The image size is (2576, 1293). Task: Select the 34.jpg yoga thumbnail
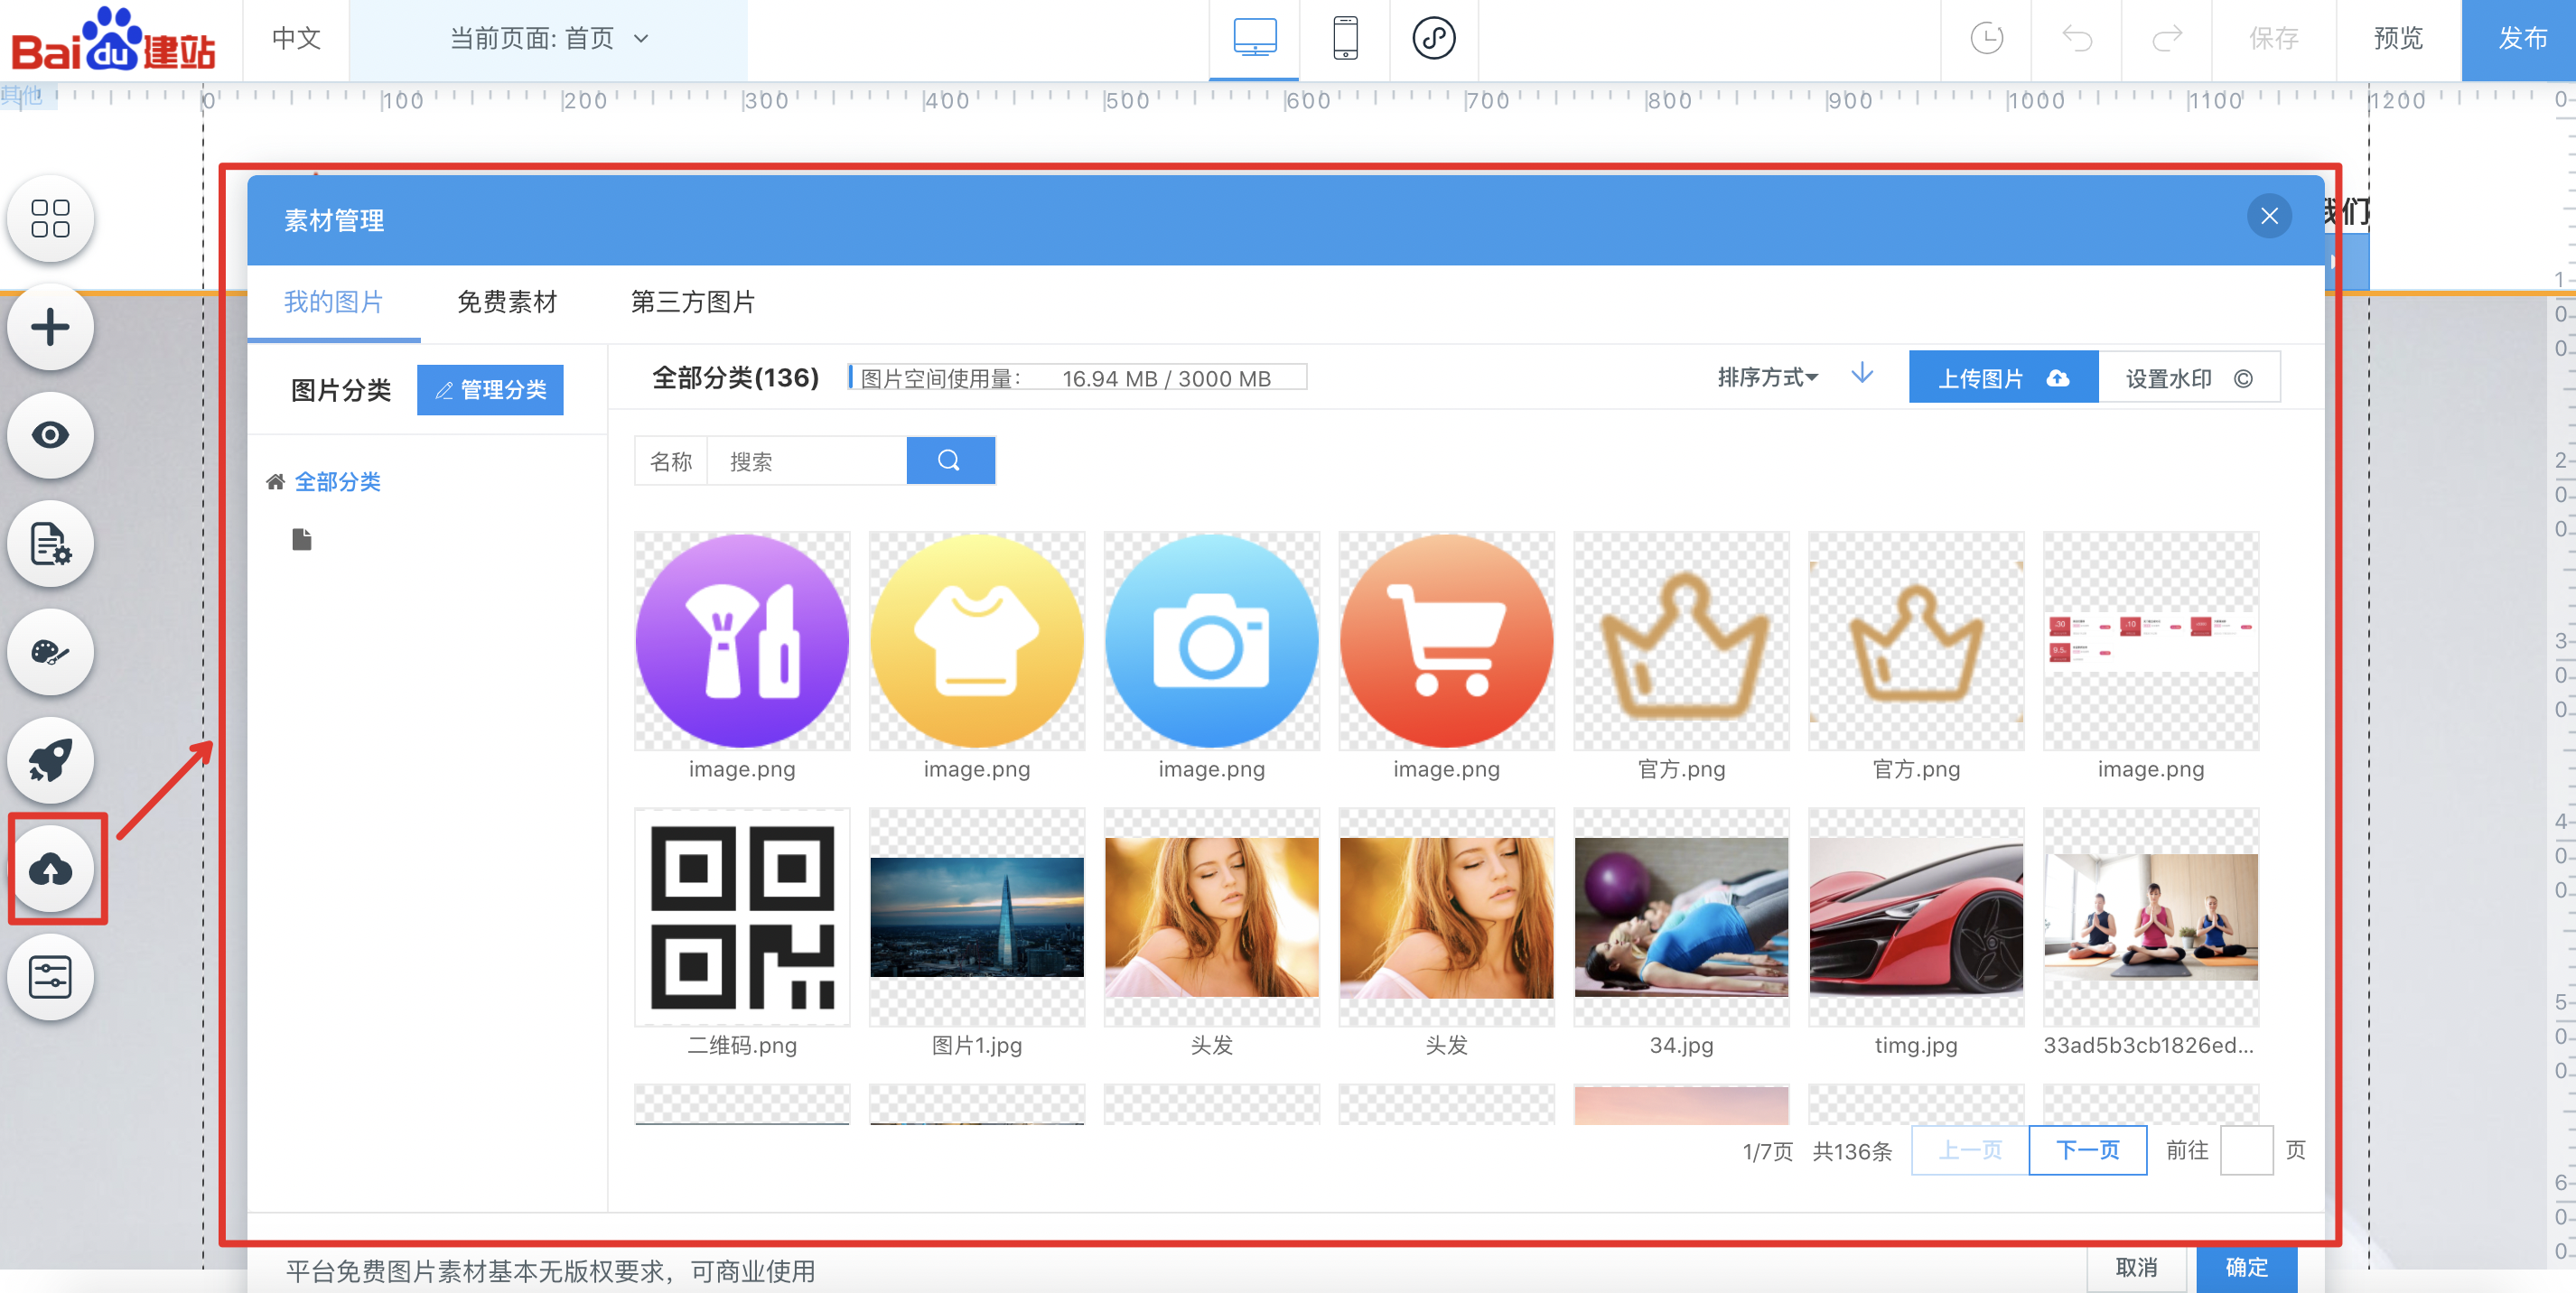click(x=1681, y=917)
